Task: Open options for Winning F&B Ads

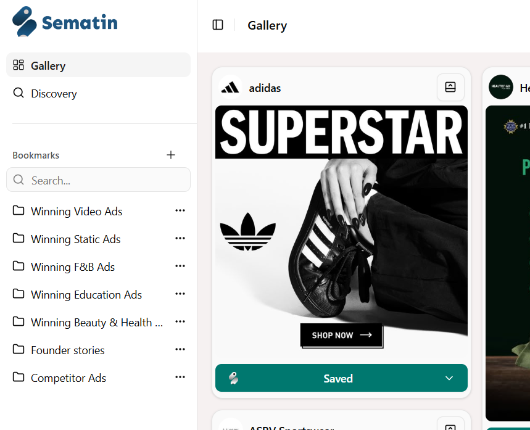Action: [180, 267]
